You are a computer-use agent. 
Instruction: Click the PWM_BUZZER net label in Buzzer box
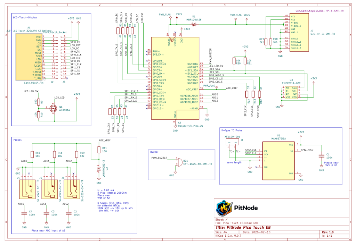pyautogui.click(x=159, y=158)
